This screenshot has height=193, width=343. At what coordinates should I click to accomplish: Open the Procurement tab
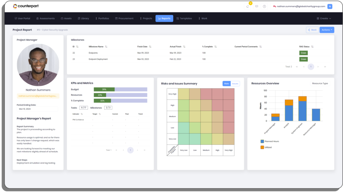click(124, 18)
